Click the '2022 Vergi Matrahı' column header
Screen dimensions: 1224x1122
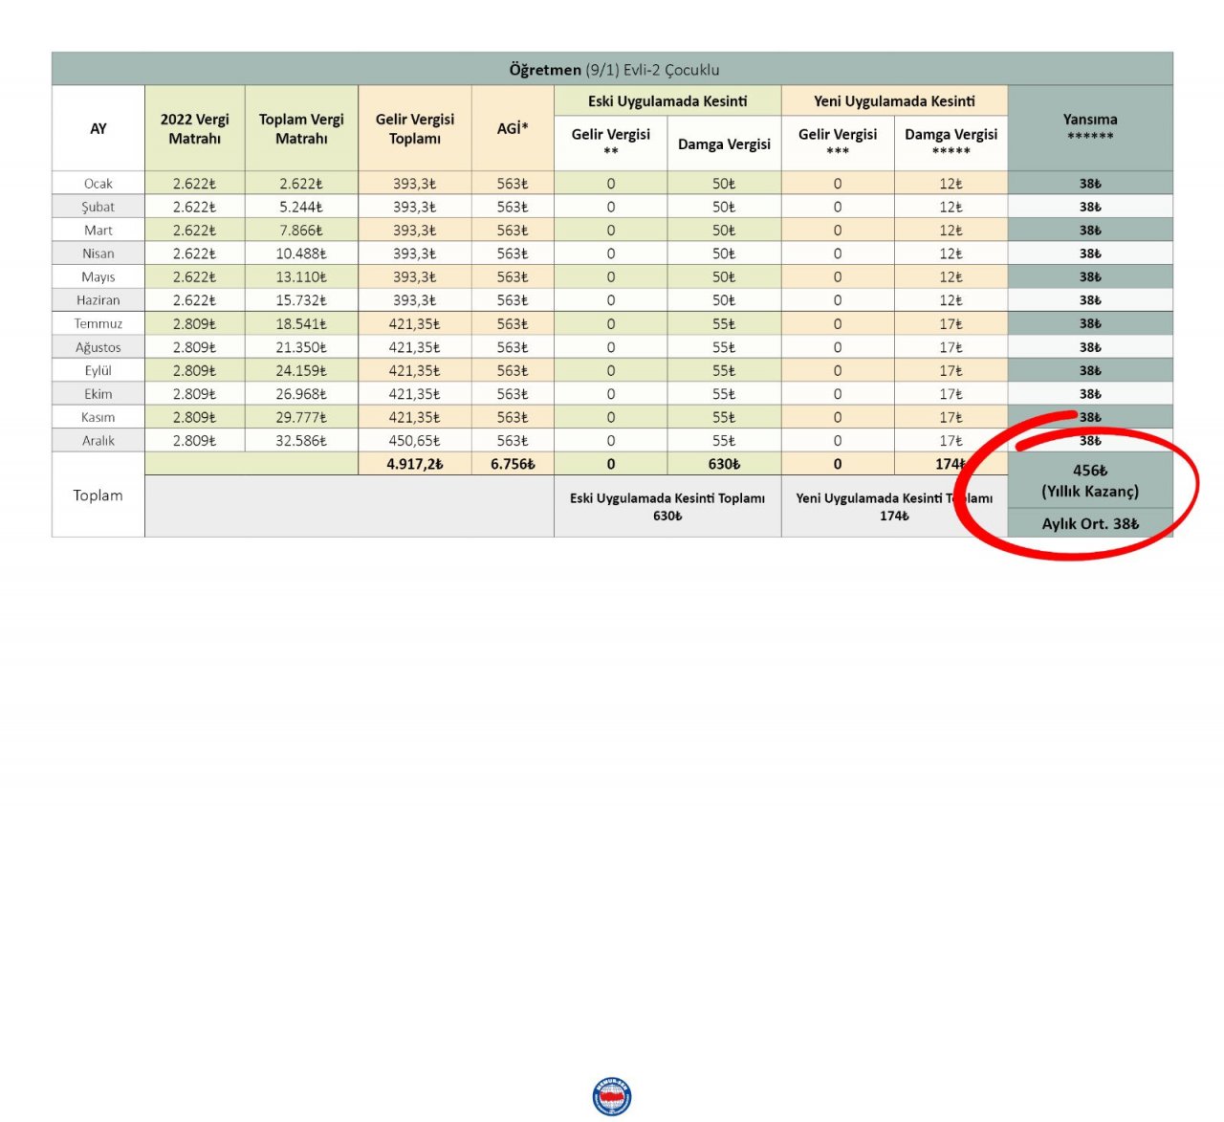[194, 129]
